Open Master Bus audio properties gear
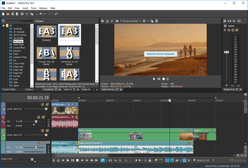This screenshot has width=248, height=168. [x=225, y=21]
